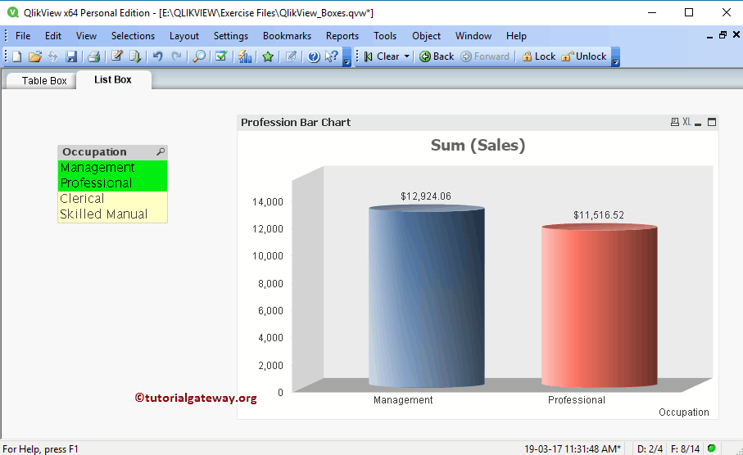Viewport: 743px width, 455px height.
Task: Click the chart Print icon
Action: pyautogui.click(x=675, y=122)
